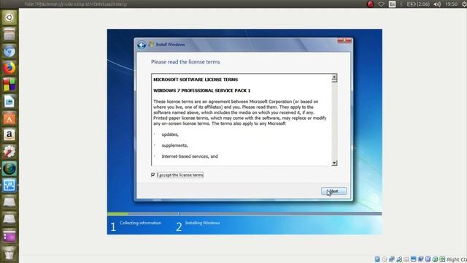Click 'WINDOWS 7 PROFESSIONAL SERVICE PACK 1' line
The width and height of the screenshot is (467, 263).
tap(201, 91)
